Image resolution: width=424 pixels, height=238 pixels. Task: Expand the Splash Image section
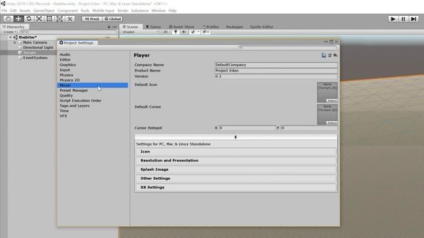tap(236, 169)
